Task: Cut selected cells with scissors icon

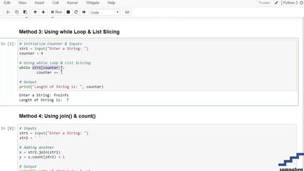Action: (x=8, y=12)
